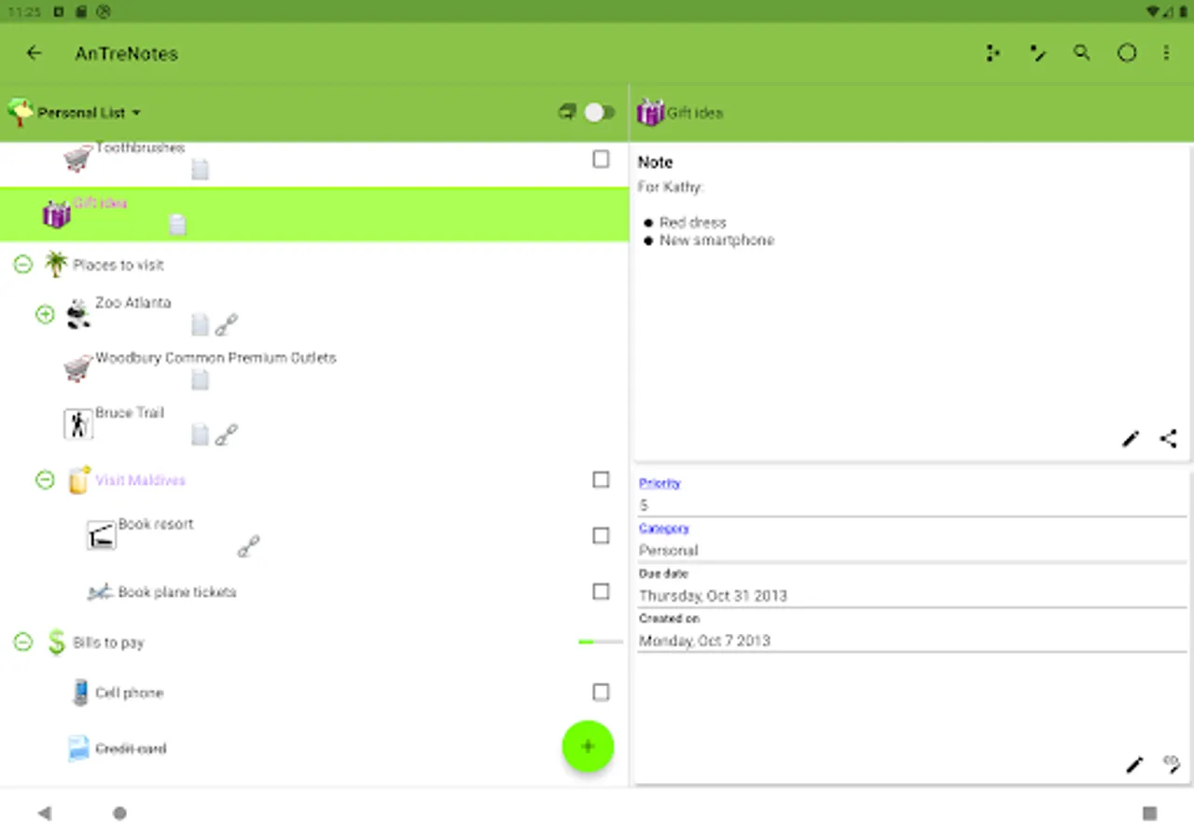Open the overflow menu (three dots)

(1166, 53)
